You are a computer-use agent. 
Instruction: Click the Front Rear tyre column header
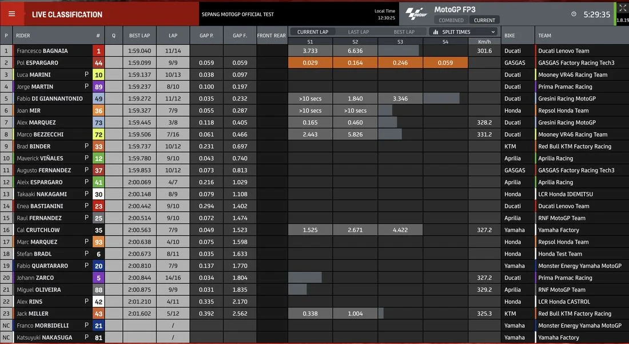click(272, 35)
